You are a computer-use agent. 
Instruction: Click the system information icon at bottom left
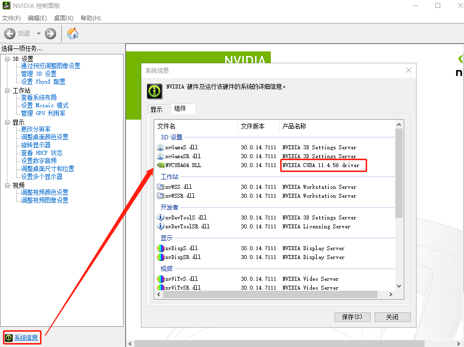tap(9, 338)
